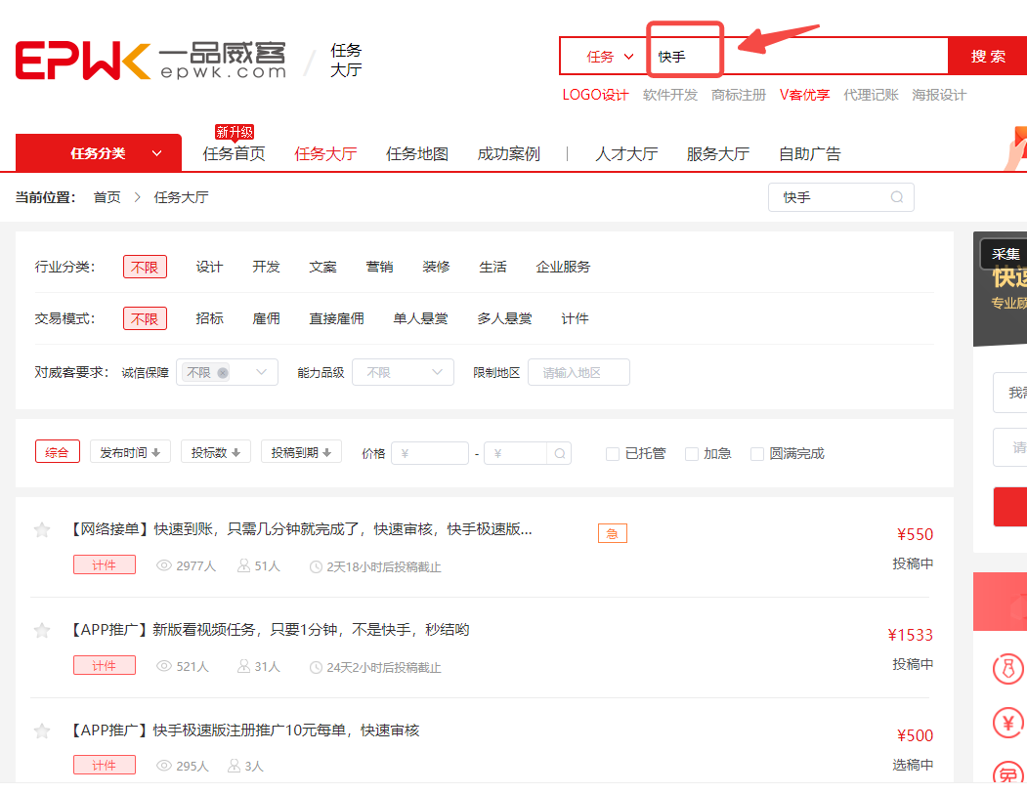Image resolution: width=1027 pixels, height=793 pixels.
Task: Star the 新版看视频任务 task
Action: tap(42, 630)
